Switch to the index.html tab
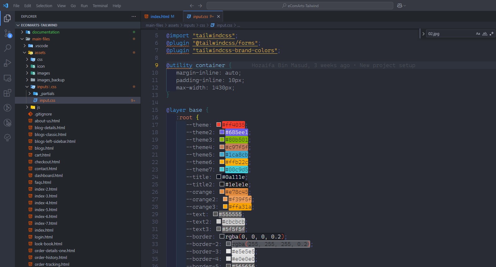The image size is (496, 267). (160, 16)
